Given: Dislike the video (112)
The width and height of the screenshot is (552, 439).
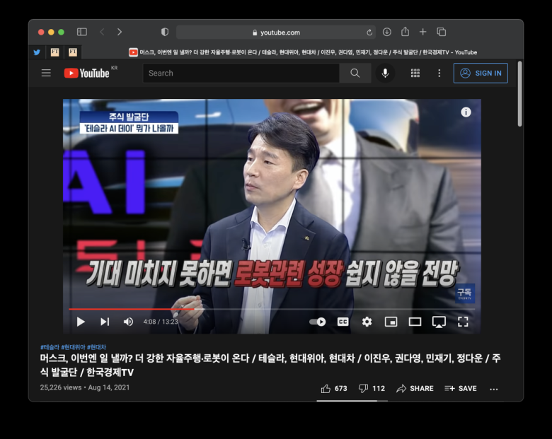Looking at the screenshot, I should 372,389.
